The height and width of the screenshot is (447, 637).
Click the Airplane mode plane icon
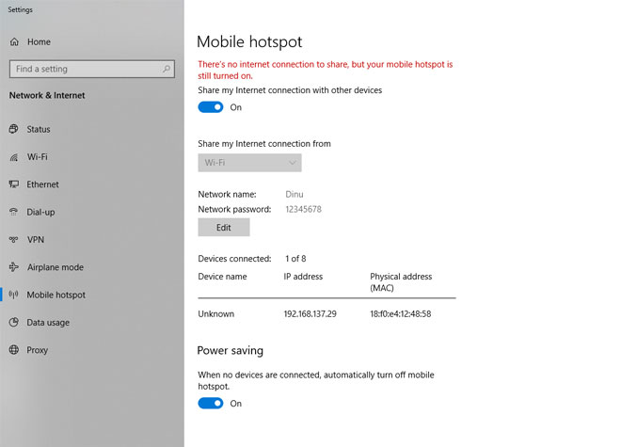[x=14, y=267]
